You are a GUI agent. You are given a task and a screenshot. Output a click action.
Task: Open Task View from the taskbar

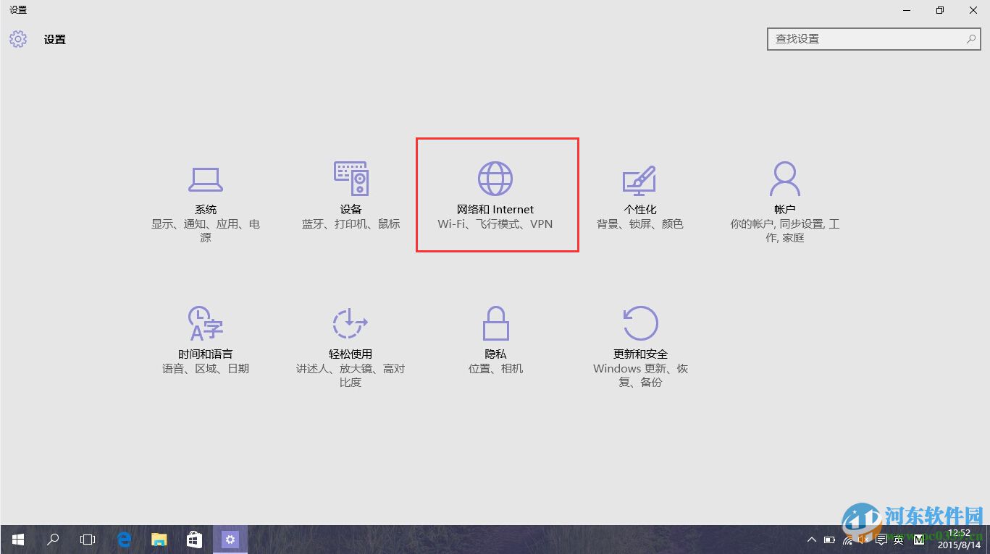point(87,540)
